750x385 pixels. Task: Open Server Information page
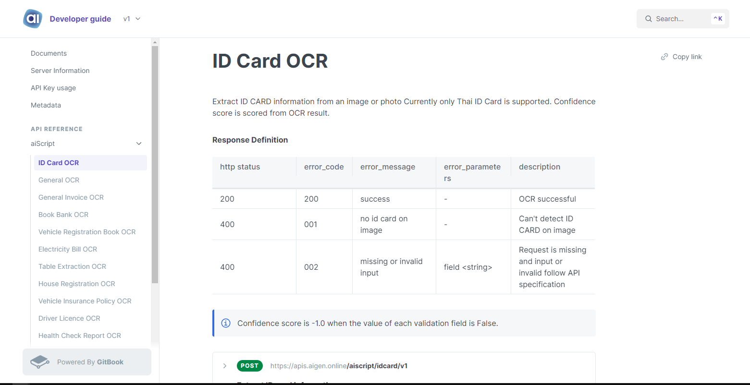[60, 71]
